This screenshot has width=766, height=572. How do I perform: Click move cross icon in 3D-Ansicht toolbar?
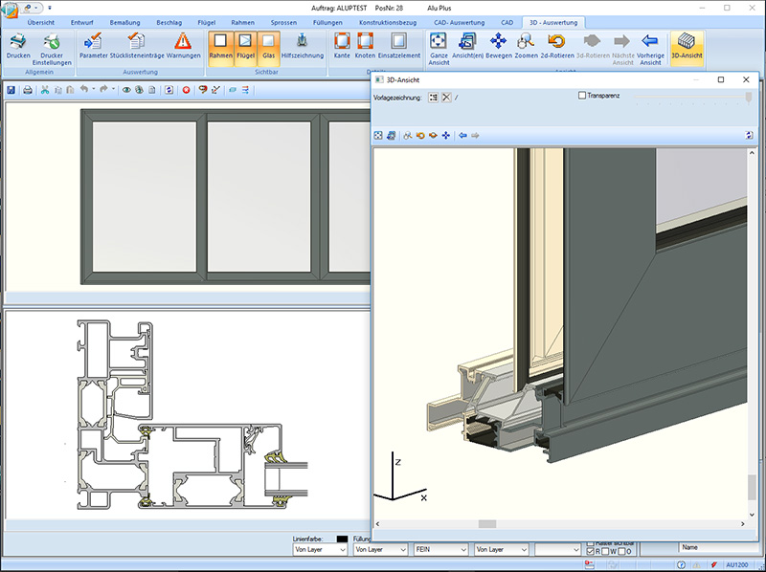click(x=445, y=135)
